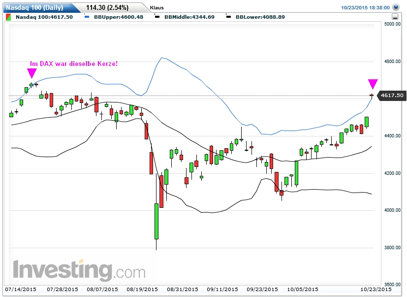407x297 pixels.
Task: Click the 10/05/2015 date label
Action: [x=303, y=290]
